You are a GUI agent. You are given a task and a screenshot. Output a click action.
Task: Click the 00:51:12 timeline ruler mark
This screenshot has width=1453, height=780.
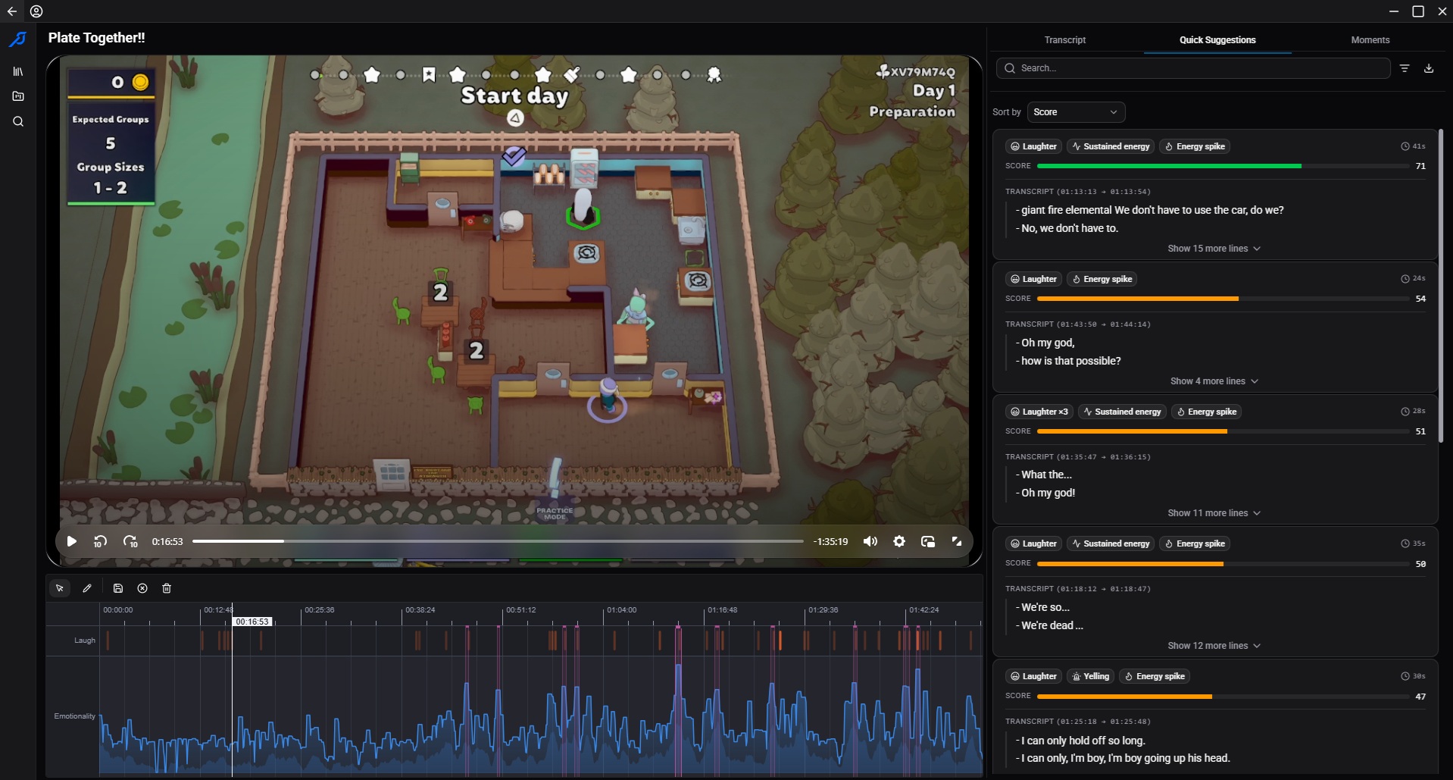[520, 610]
